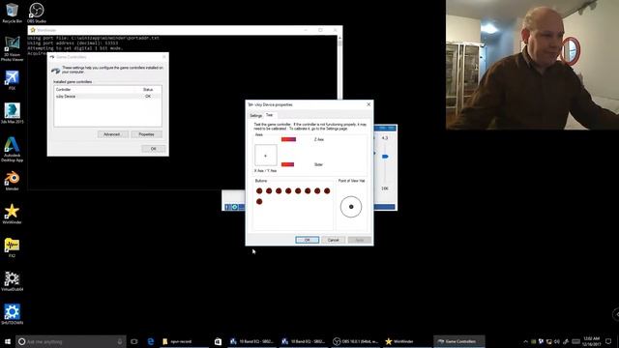Click the X Axis / Y Axis crosshair box
Image resolution: width=619 pixels, height=348 pixels.
265,156
